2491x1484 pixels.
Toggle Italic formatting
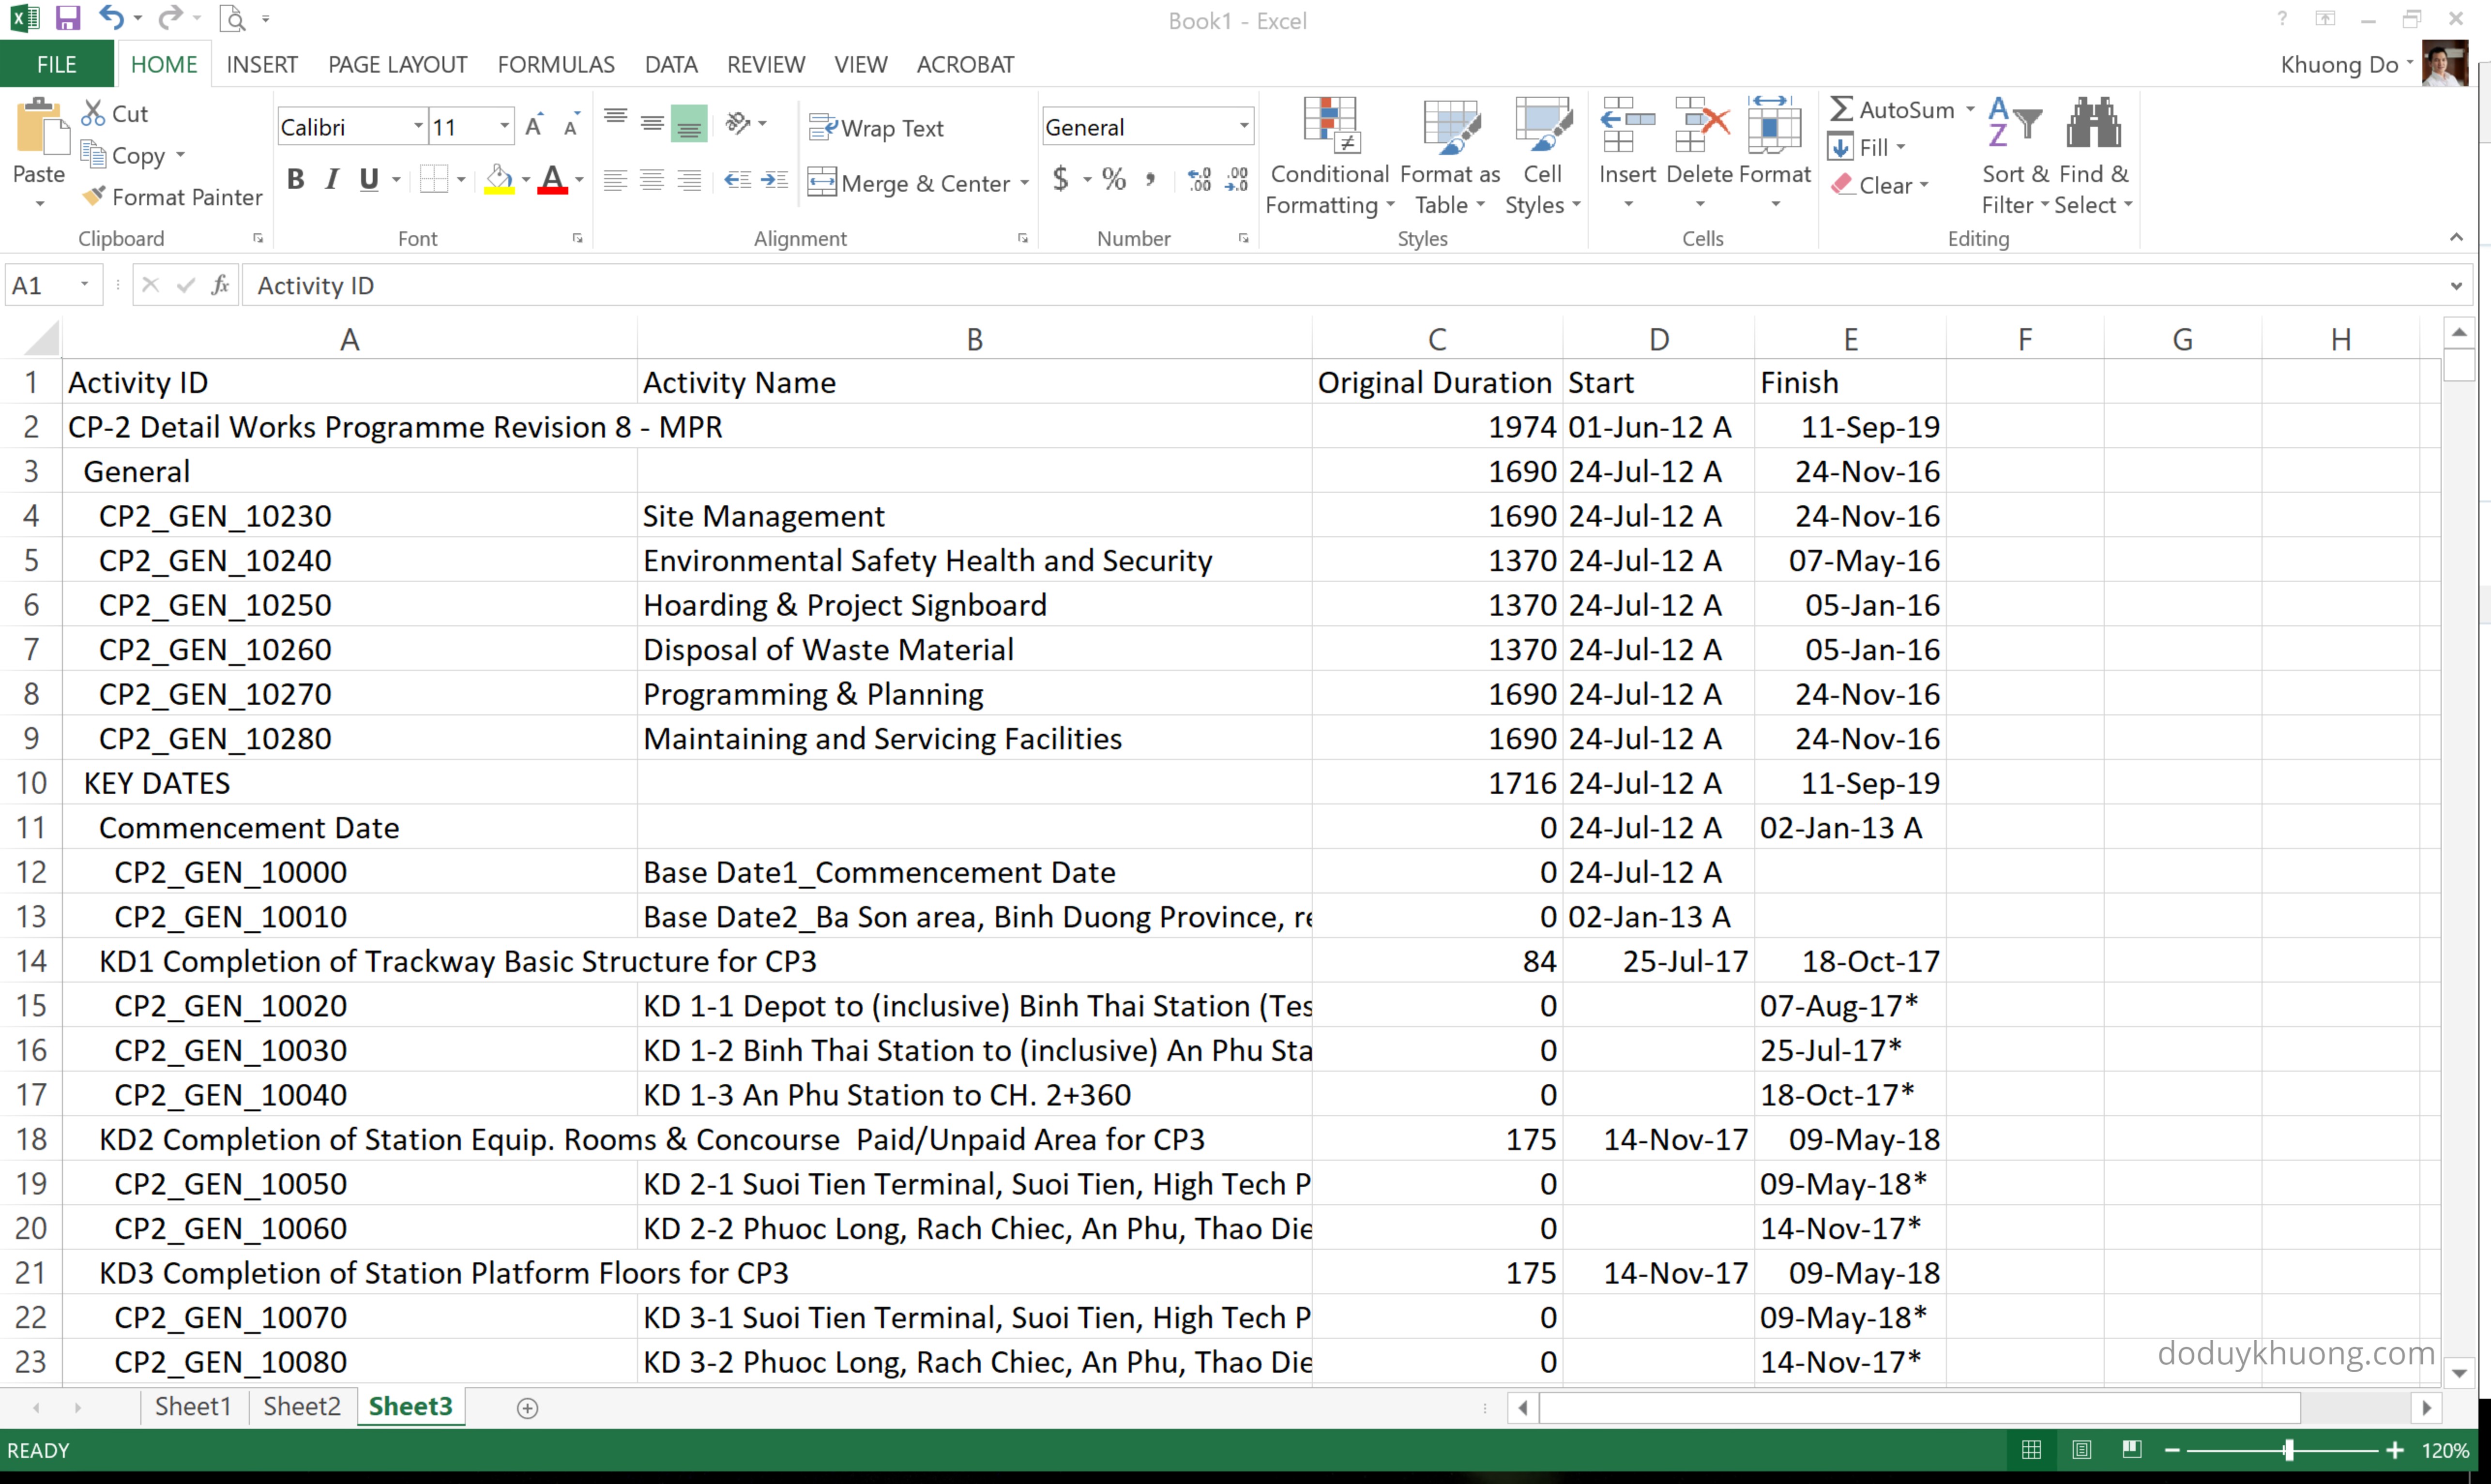332,180
